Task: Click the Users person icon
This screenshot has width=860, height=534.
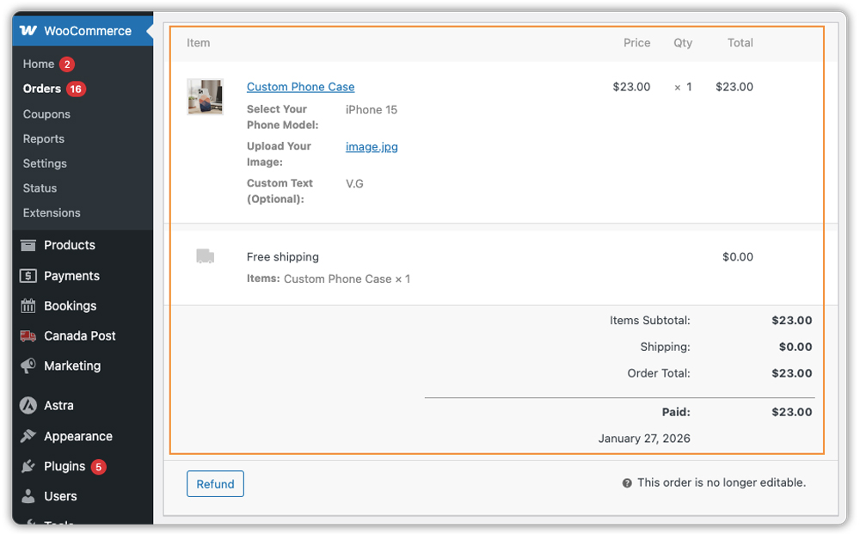Action: (28, 496)
